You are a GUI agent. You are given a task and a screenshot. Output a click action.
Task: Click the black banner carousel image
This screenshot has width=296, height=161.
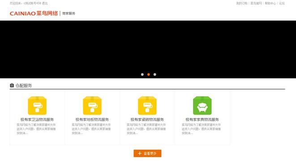(x=148, y=49)
